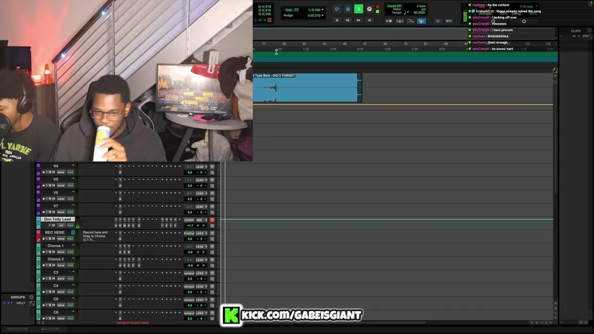This screenshot has width=594, height=334.
Task: Open insert R on the Chorus 1 track
Action: coord(129,252)
